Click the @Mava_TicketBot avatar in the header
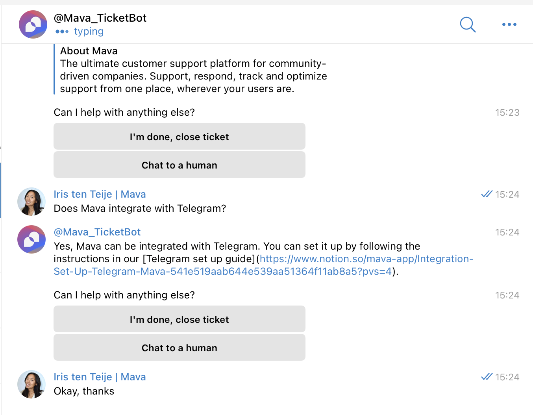Screen dimensions: 533x415 [x=33, y=24]
